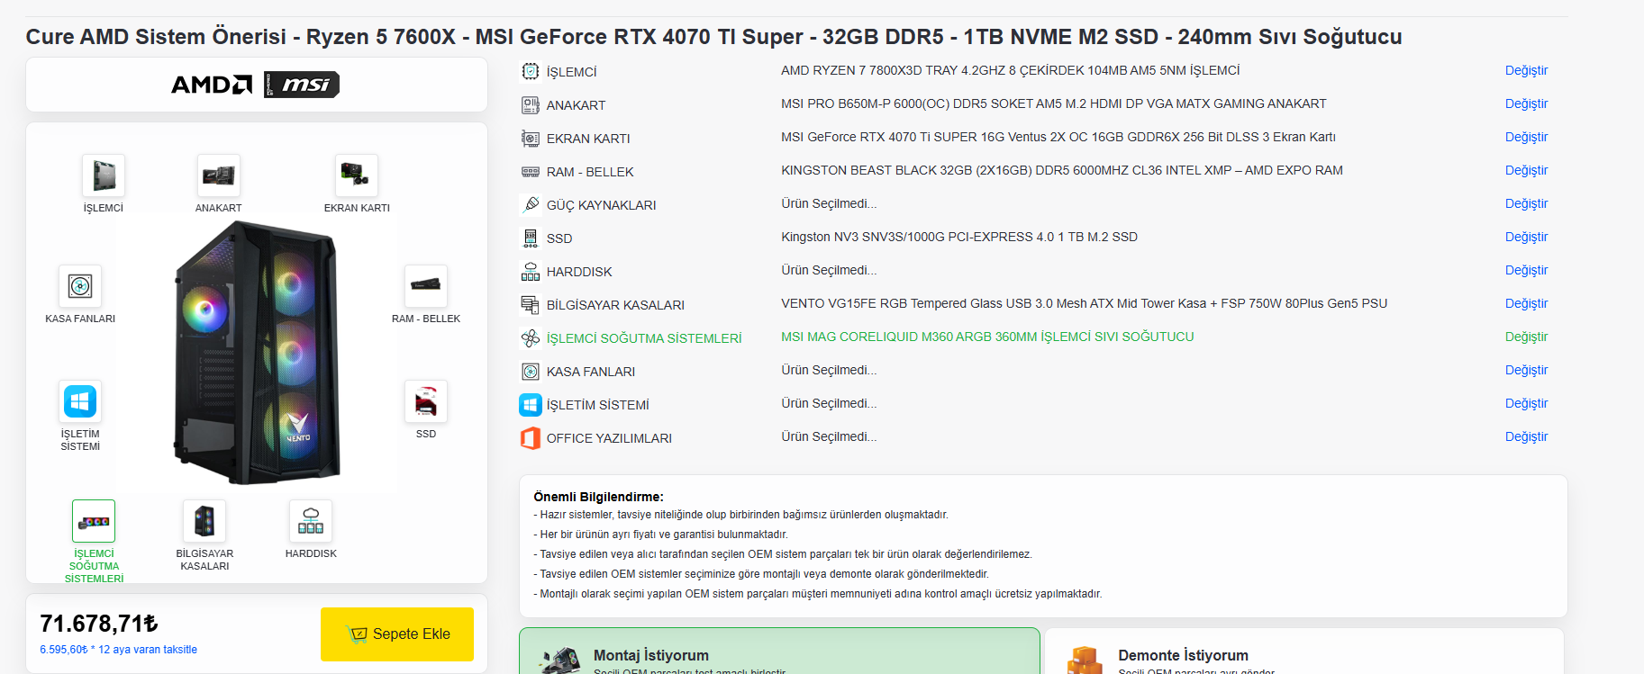The width and height of the screenshot is (1644, 674).
Task: Add the system to cart with Sepete Ekle
Action: click(x=397, y=634)
